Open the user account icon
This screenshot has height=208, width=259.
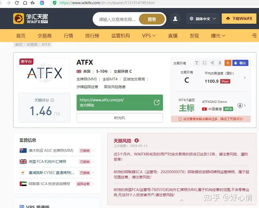coord(175,19)
